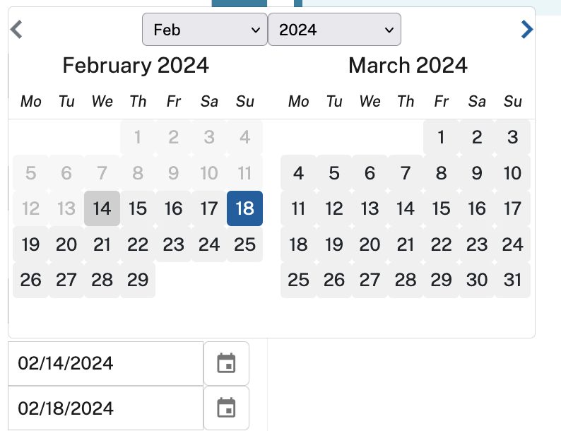
Task: Open the 2024 year dropdown
Action: pyautogui.click(x=334, y=30)
